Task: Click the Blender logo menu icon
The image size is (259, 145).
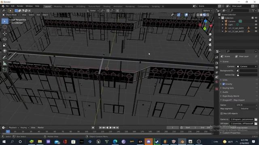Action: (x=3, y=6)
